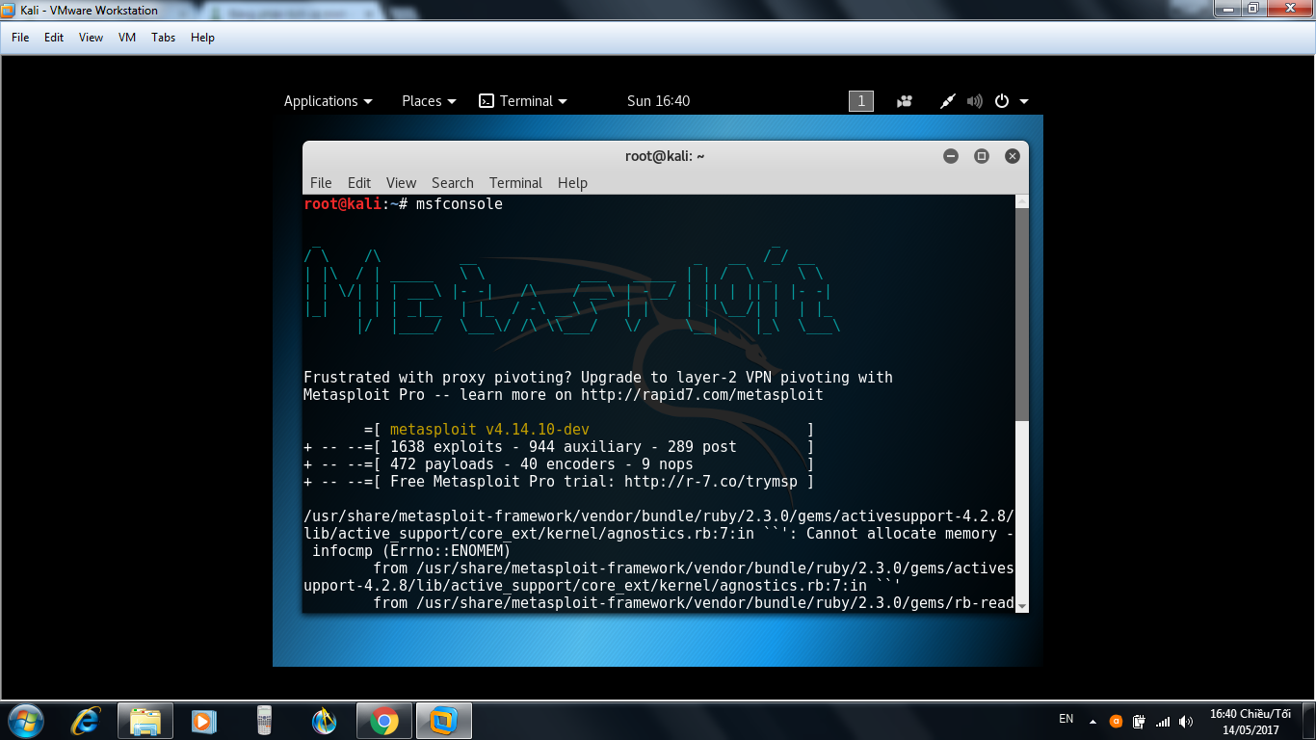Show hidden icons in Windows system tray

pyautogui.click(x=1092, y=721)
